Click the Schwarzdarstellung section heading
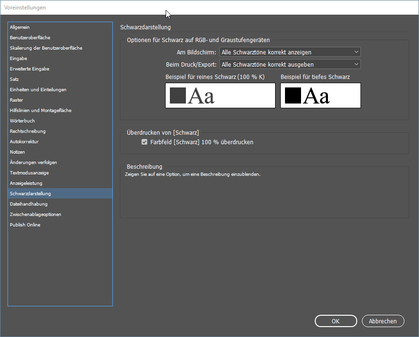 145,27
